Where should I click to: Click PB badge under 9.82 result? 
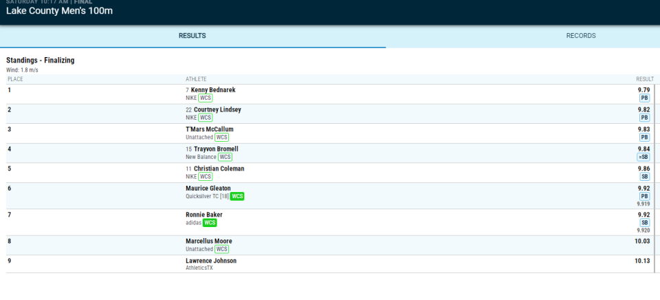click(644, 118)
